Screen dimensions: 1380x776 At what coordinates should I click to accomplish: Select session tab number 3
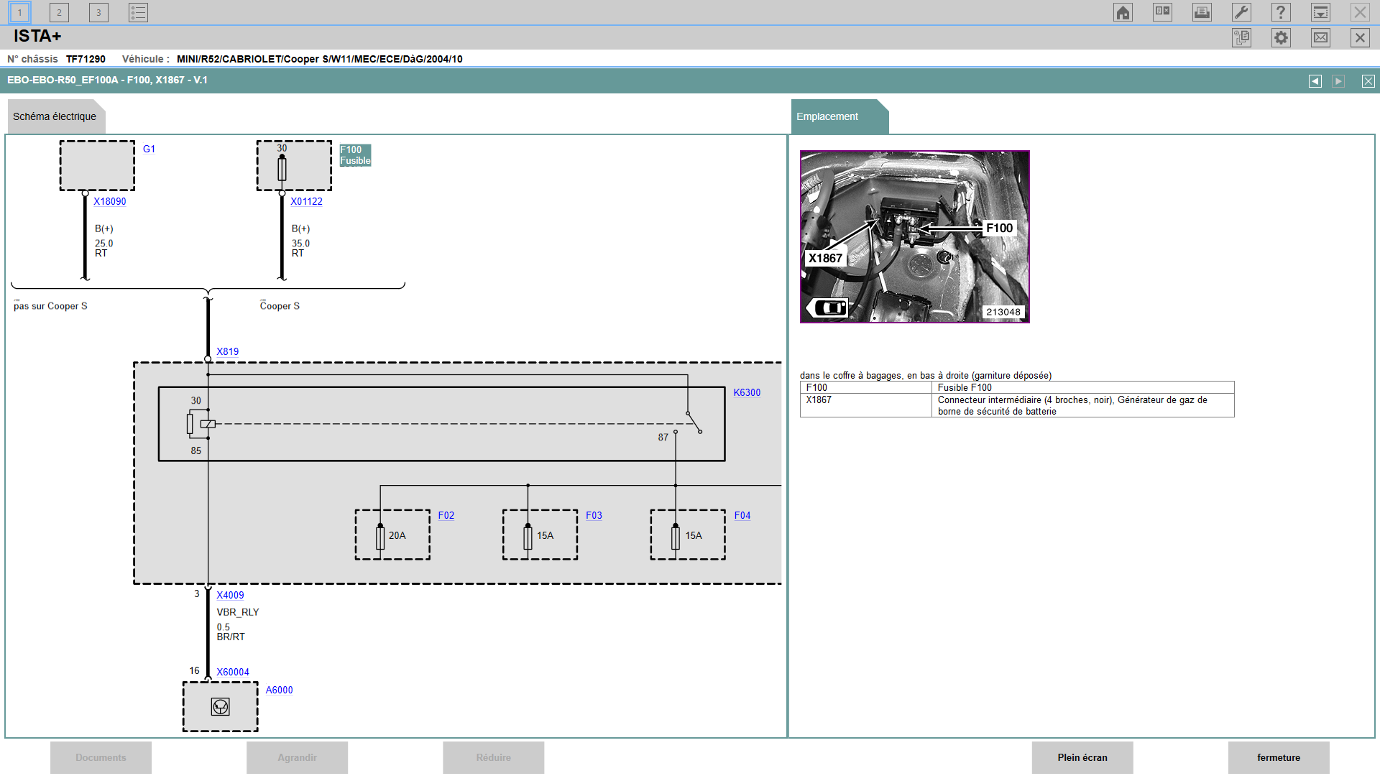click(x=98, y=12)
